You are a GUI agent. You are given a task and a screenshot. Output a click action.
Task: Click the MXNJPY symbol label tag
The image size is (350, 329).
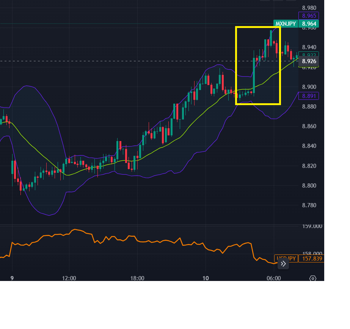coord(286,23)
